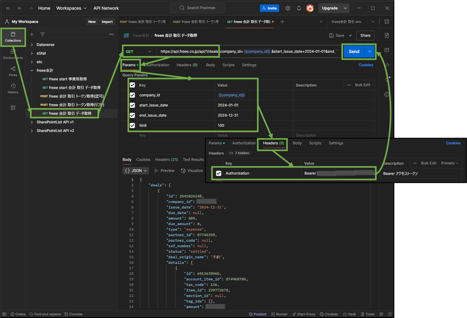Click Find and replace in status bar

45,314
